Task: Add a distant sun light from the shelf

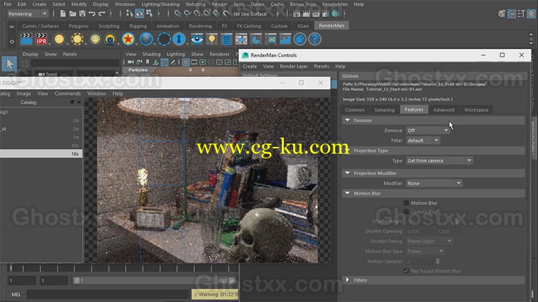Action: point(77,39)
